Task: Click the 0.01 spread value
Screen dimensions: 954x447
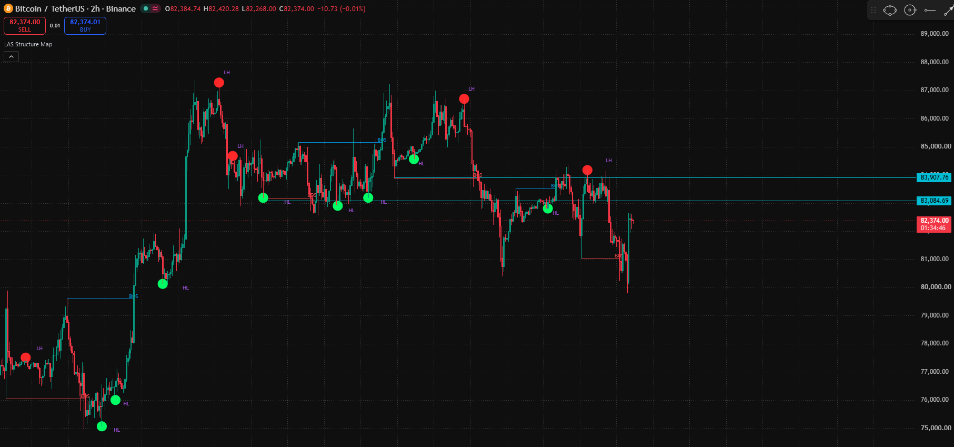Action: click(55, 26)
